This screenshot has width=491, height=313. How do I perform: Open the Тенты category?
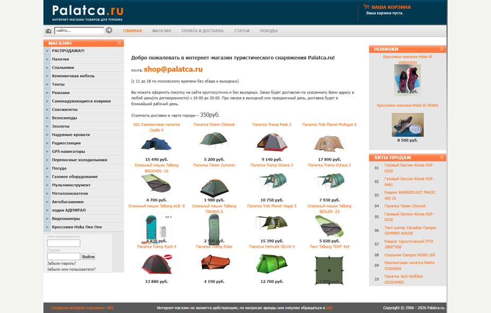(x=58, y=85)
